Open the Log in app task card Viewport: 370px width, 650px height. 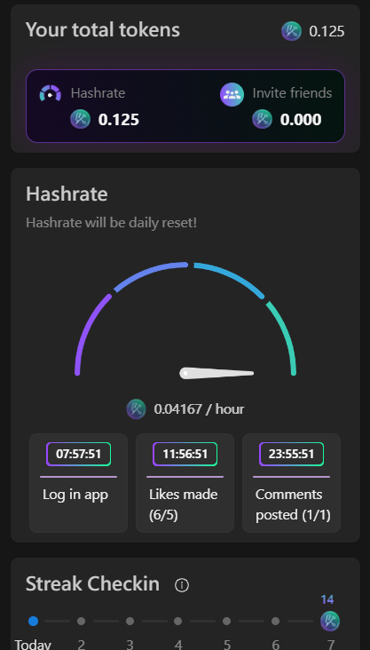point(78,483)
